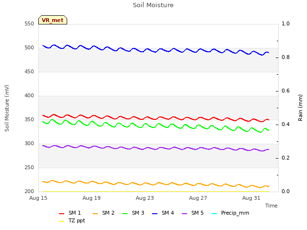Image resolution: width=307 pixels, height=230 pixels.
Task: Click the 0.4 rain axis tick label
Action: point(285,125)
